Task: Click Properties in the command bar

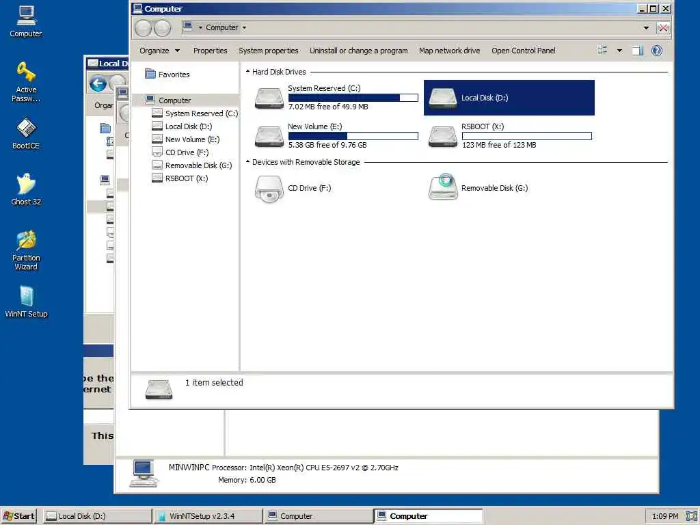Action: point(211,51)
